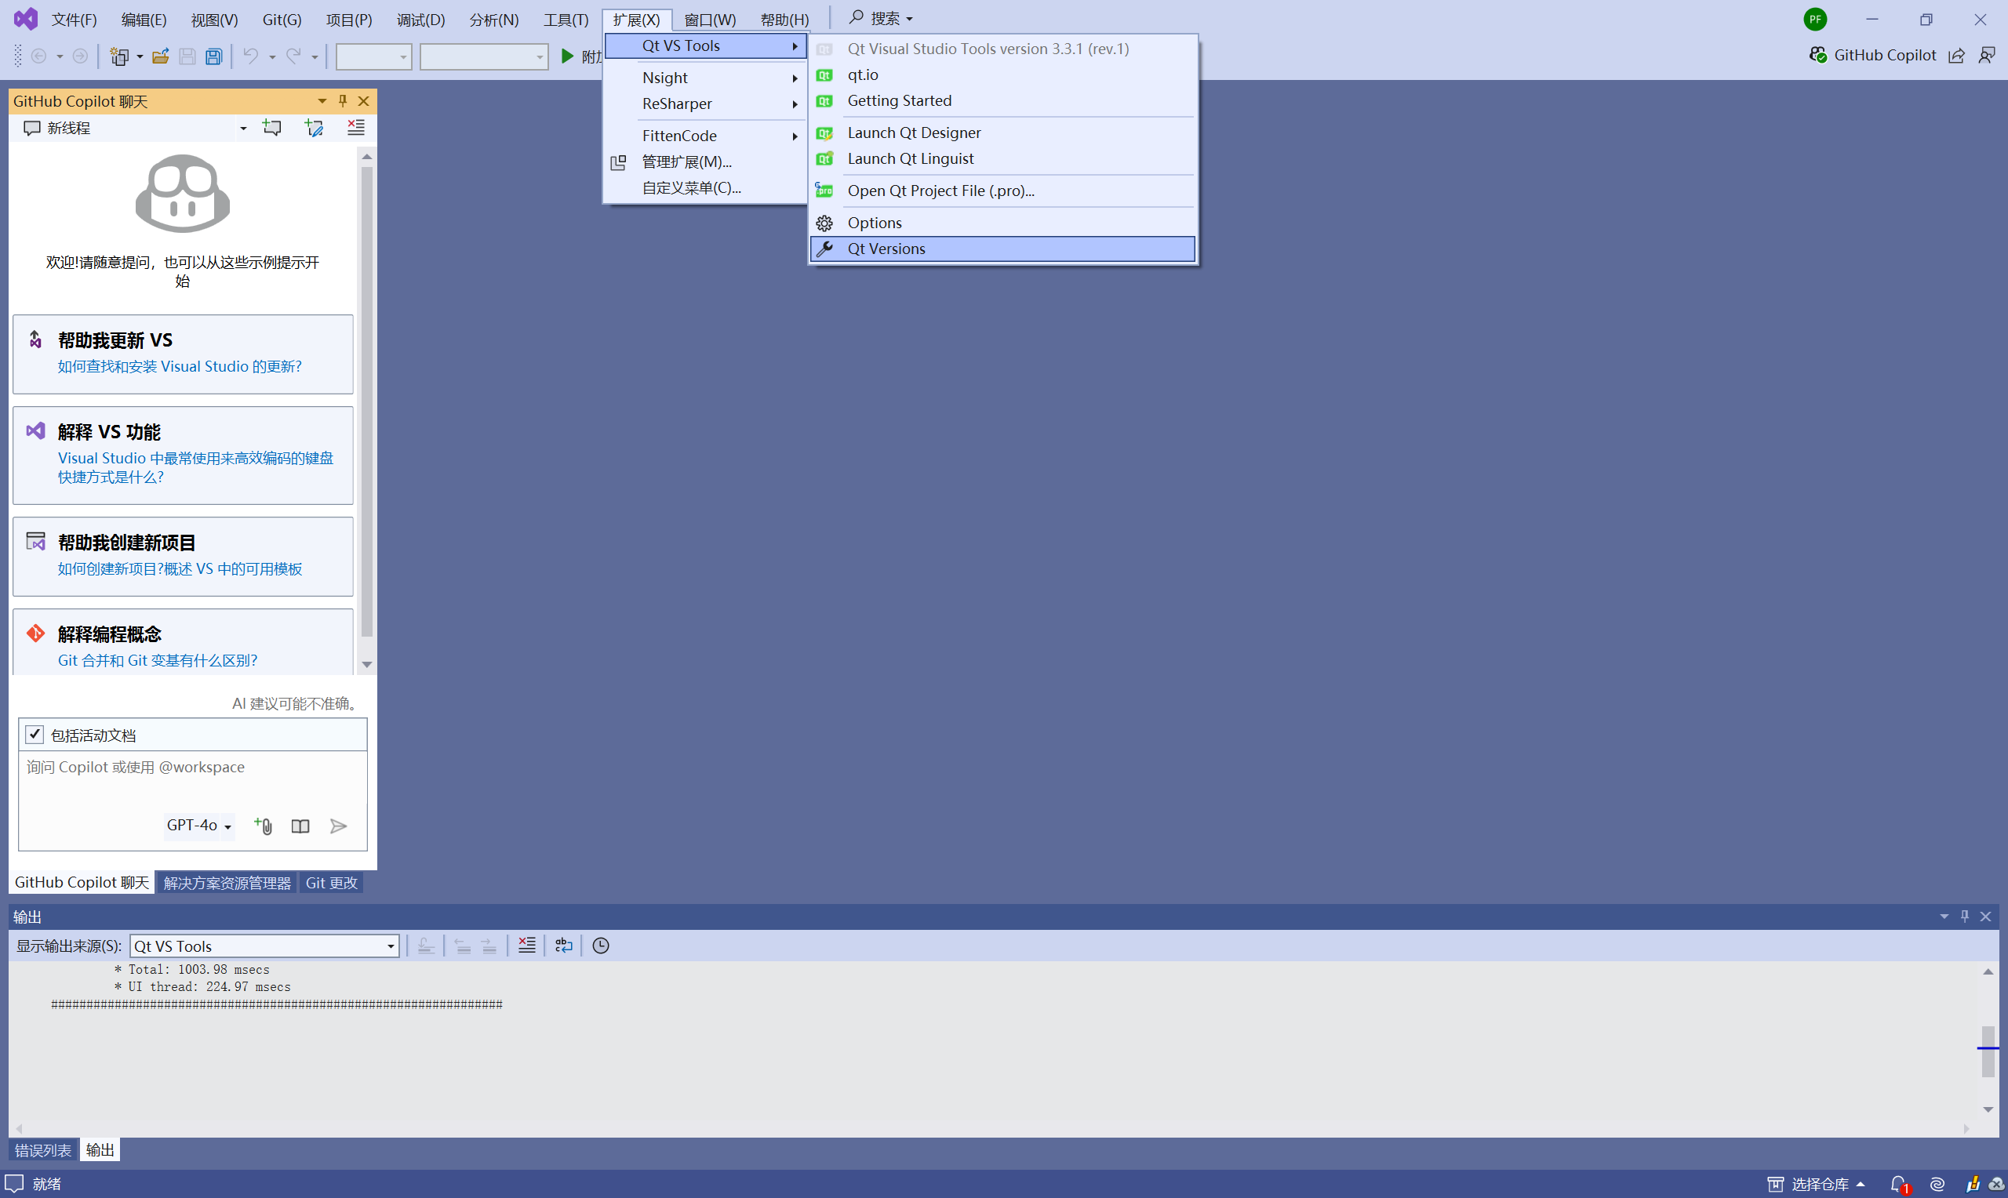Pin the output panel
Screen dimensions: 2008x1198
[x=1965, y=917]
